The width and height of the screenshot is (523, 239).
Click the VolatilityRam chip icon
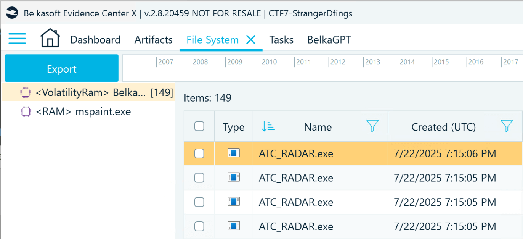point(26,92)
